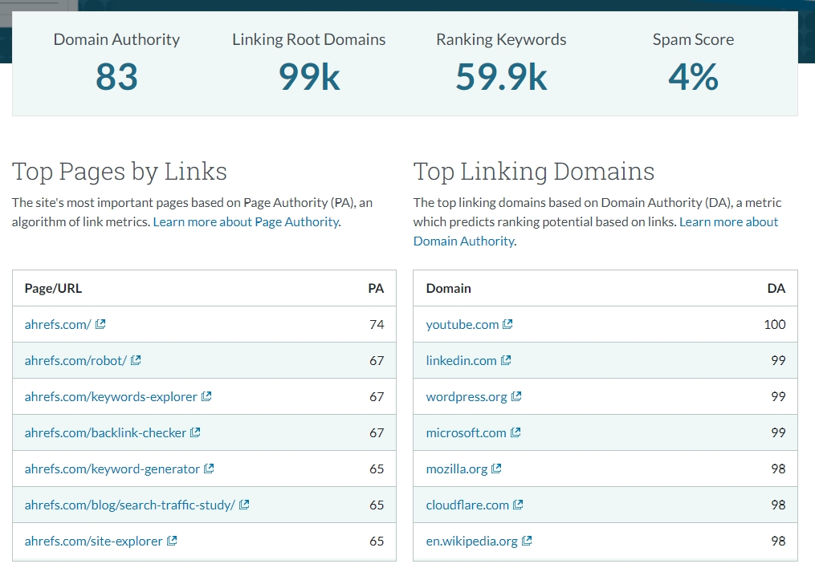
Task: Visit the ahrefs.com/backlink-checker link
Action: click(x=105, y=432)
